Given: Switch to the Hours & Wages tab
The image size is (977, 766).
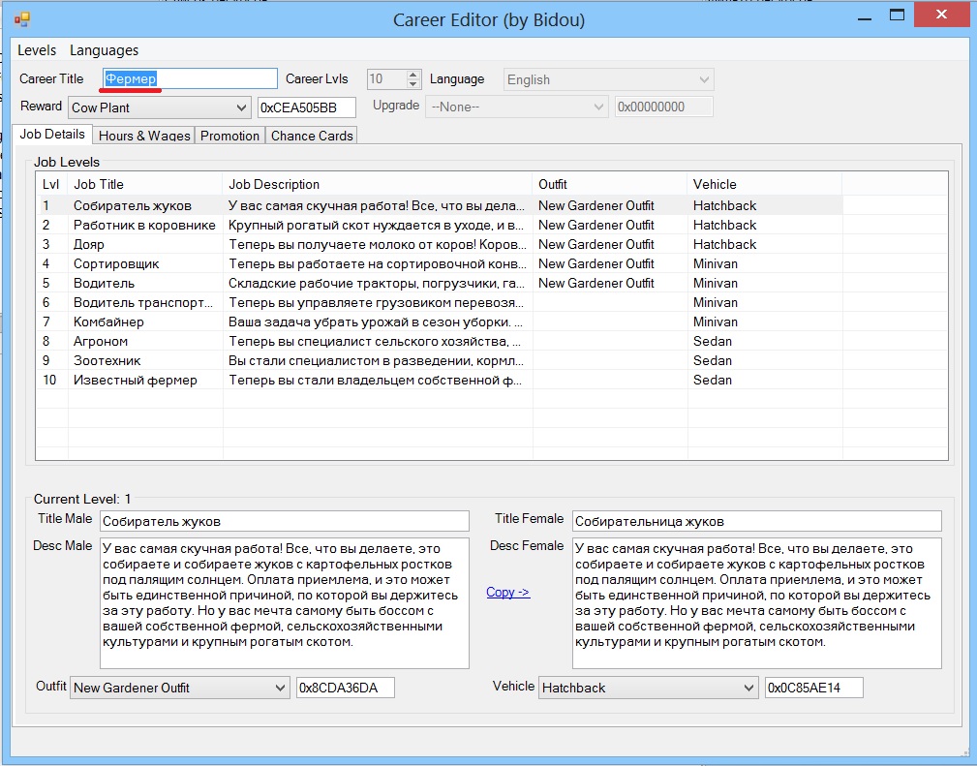Looking at the screenshot, I should click(143, 136).
